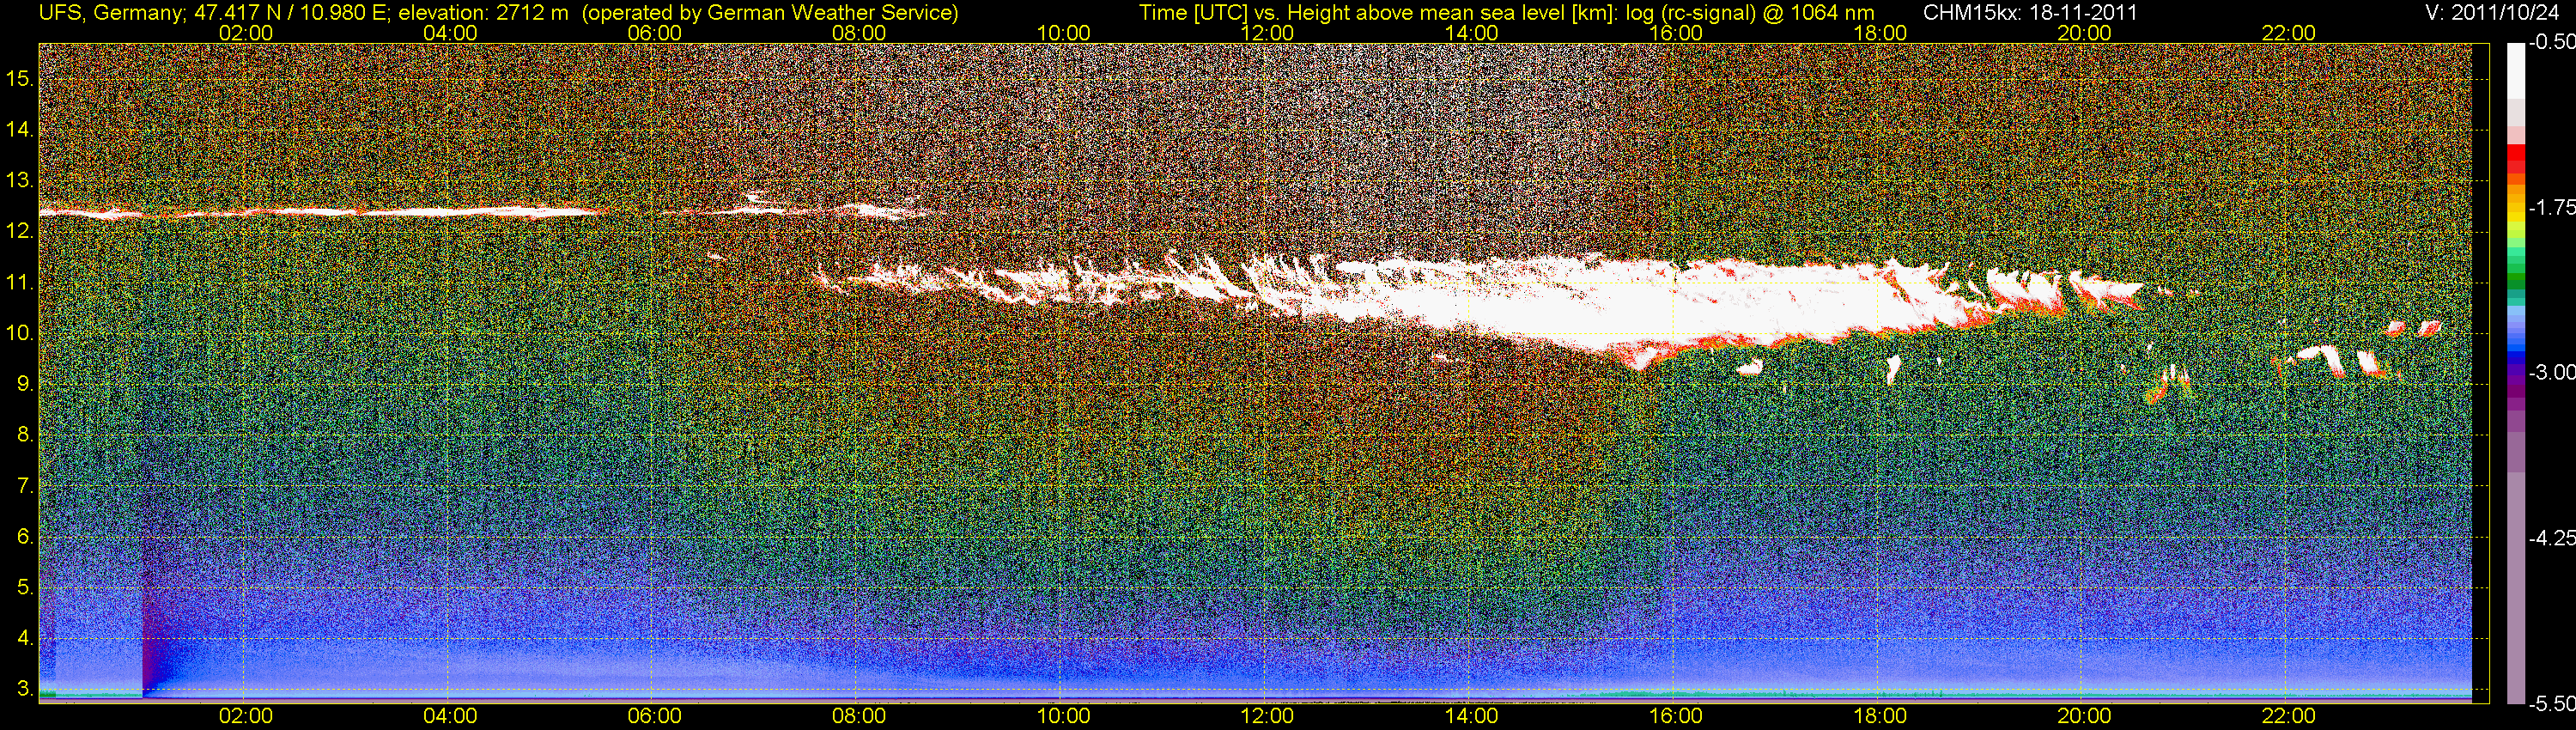The width and height of the screenshot is (2576, 730).
Task: Click "02:00" on the upper time axis
Action: (246, 33)
